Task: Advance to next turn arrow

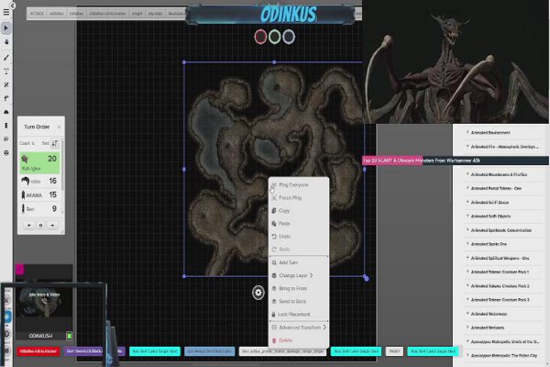Action: (x=52, y=225)
